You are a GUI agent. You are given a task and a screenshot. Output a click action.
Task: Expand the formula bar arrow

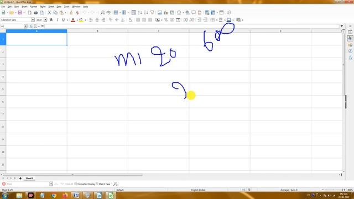click(x=342, y=26)
